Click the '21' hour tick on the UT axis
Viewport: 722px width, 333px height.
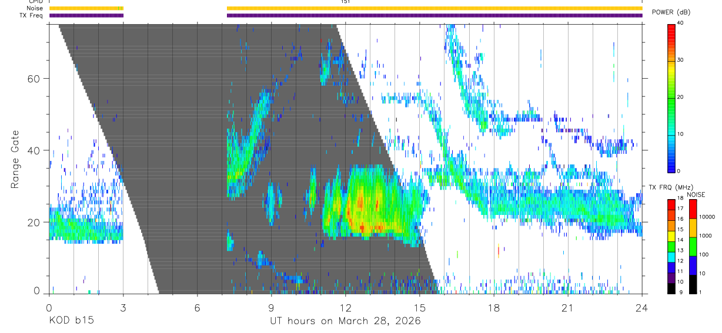pyautogui.click(x=568, y=307)
